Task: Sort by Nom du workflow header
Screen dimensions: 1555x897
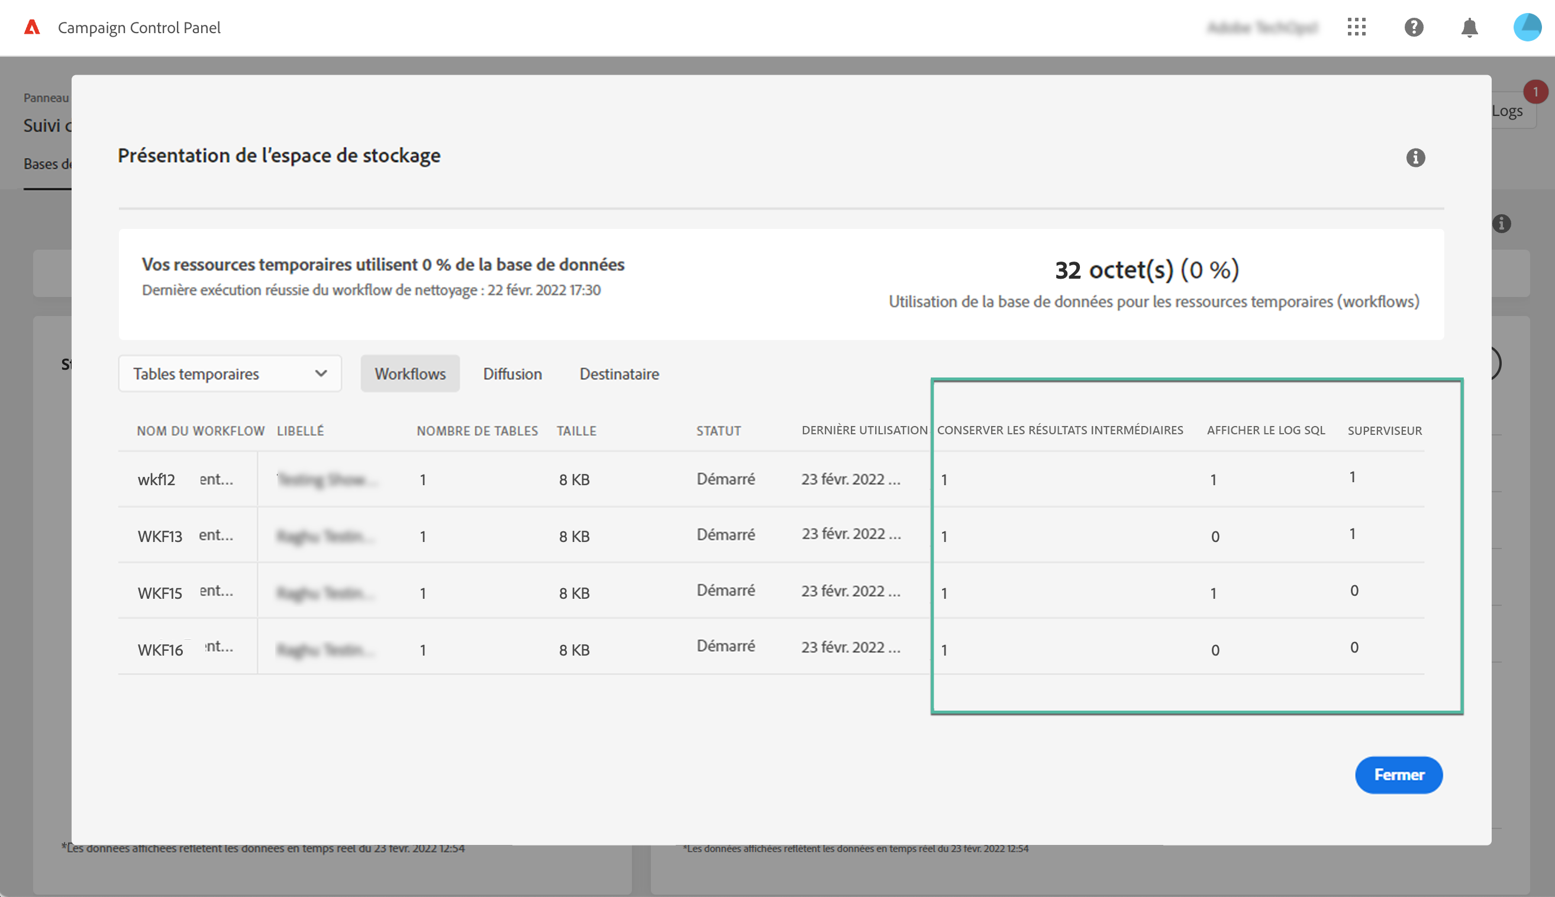Action: point(200,431)
